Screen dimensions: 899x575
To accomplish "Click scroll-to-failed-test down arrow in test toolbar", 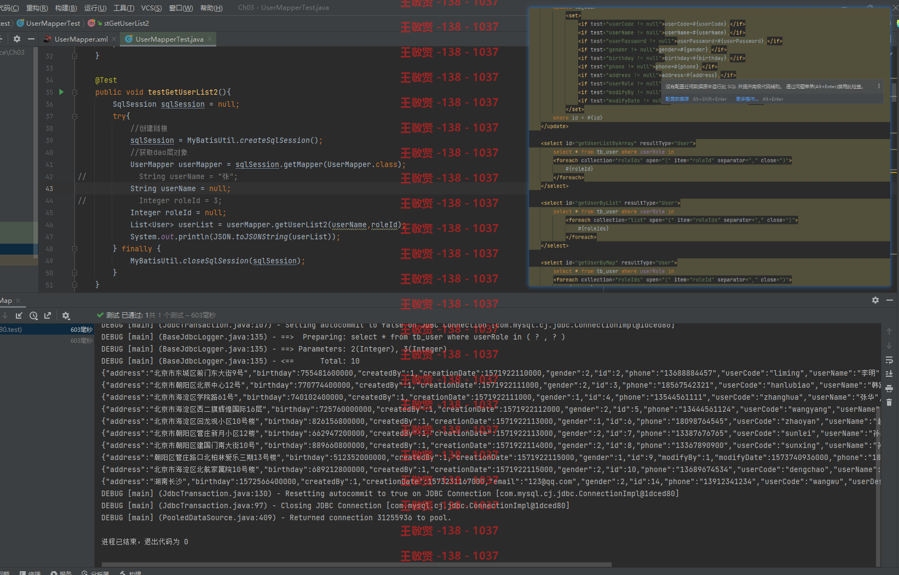I will coord(4,315).
